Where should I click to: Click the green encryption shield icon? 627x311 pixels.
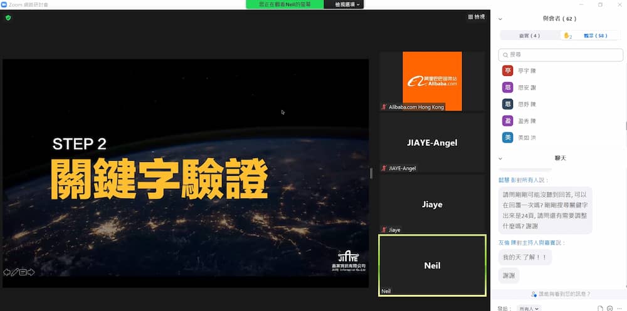pos(8,18)
